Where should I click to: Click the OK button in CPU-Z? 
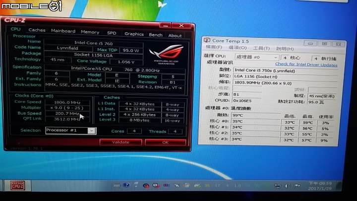pos(165,142)
